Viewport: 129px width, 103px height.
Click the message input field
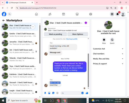point(72,93)
